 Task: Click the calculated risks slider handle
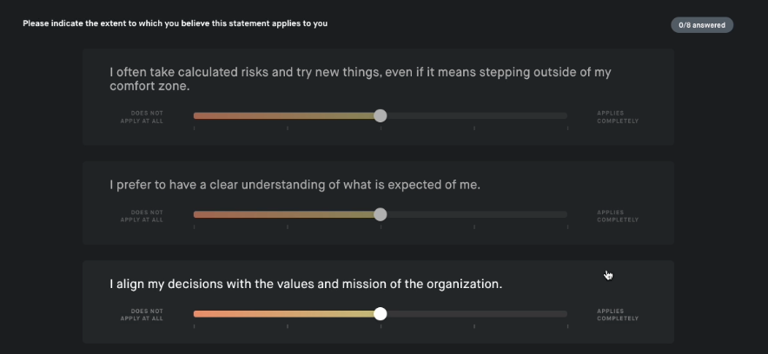click(x=380, y=116)
